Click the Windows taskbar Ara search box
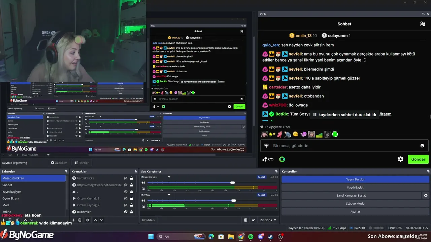 pos(181,237)
